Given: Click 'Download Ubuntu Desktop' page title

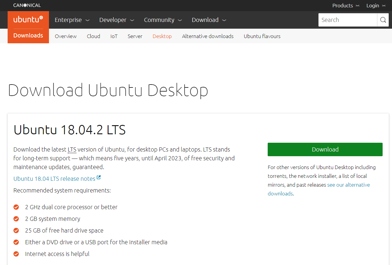Looking at the screenshot, I should point(108,90).
